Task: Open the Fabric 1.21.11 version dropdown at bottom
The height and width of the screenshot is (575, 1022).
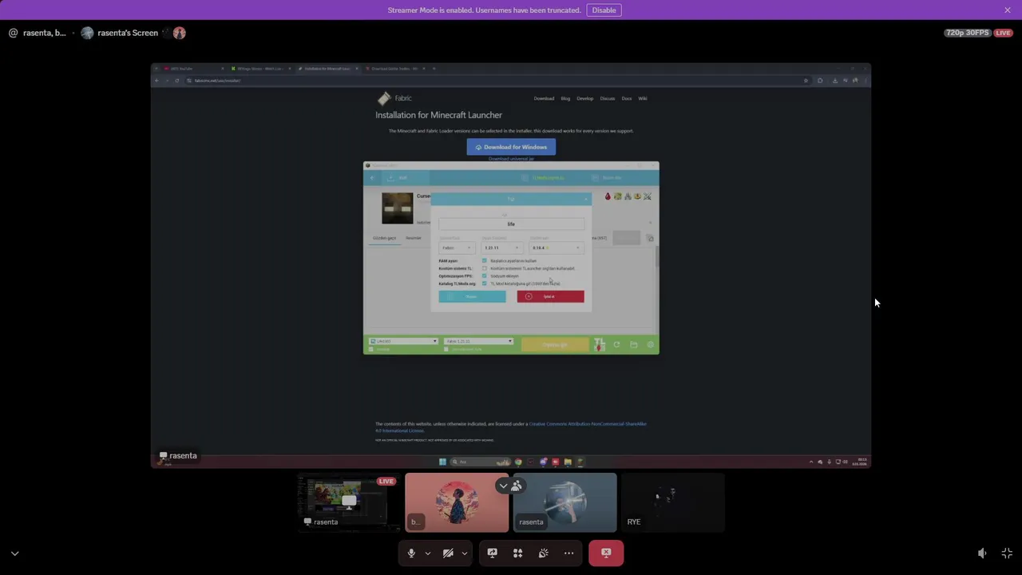Action: click(x=477, y=341)
